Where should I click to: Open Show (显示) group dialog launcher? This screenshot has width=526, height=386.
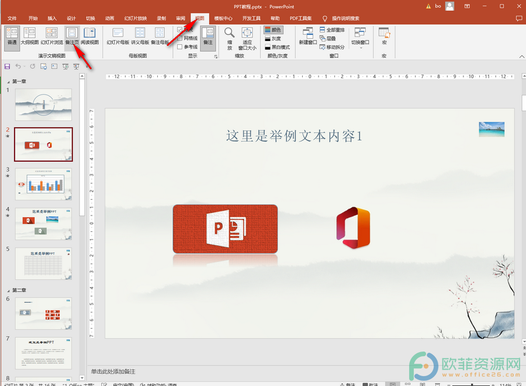click(x=215, y=57)
